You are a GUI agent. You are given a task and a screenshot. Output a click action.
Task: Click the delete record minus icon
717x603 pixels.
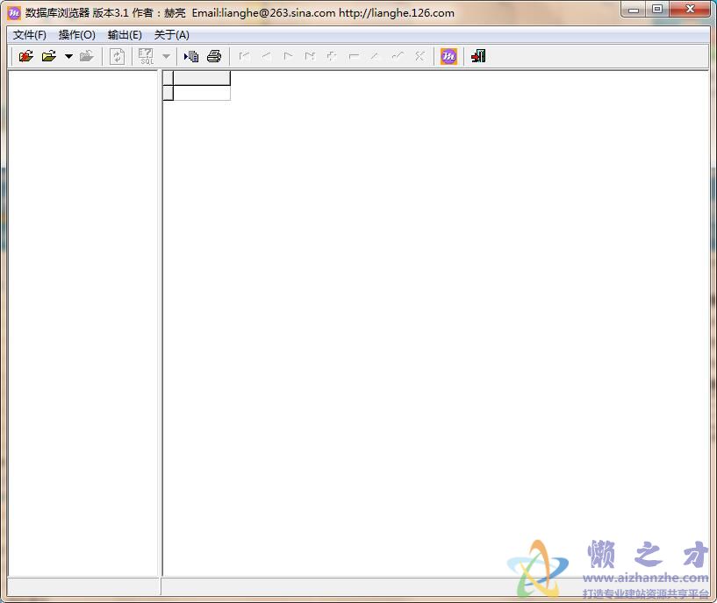(x=354, y=56)
